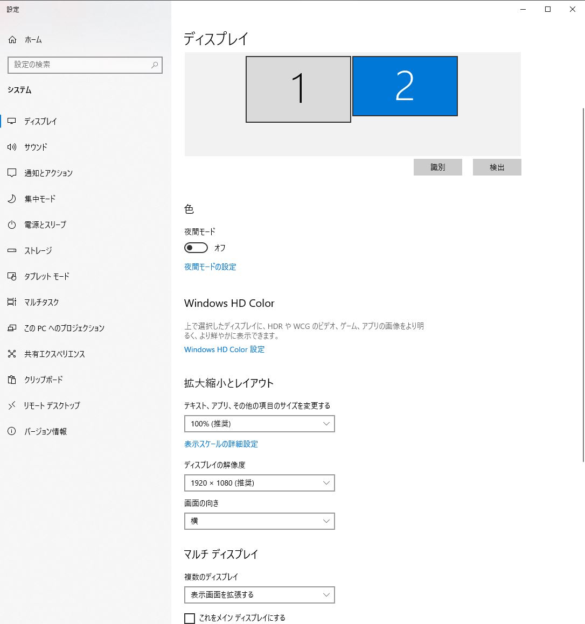Open Windows HD Color 設定 link
Screen dimensions: 585x624
[x=224, y=349]
